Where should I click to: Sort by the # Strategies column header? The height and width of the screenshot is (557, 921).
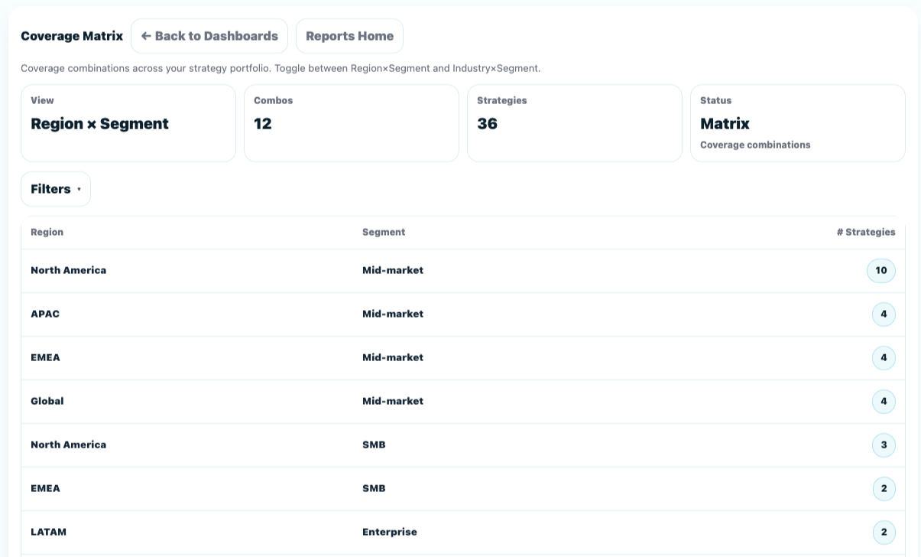[865, 232]
